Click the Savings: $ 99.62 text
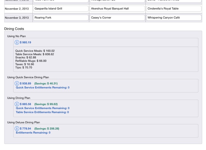Viewport: 206px width, 150px height. point(46,104)
